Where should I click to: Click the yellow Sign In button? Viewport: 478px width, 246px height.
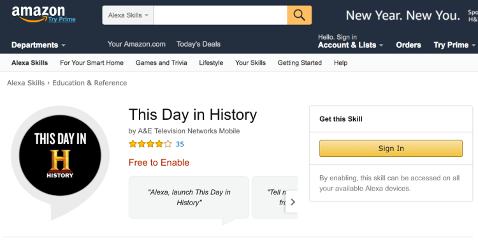[391, 148]
